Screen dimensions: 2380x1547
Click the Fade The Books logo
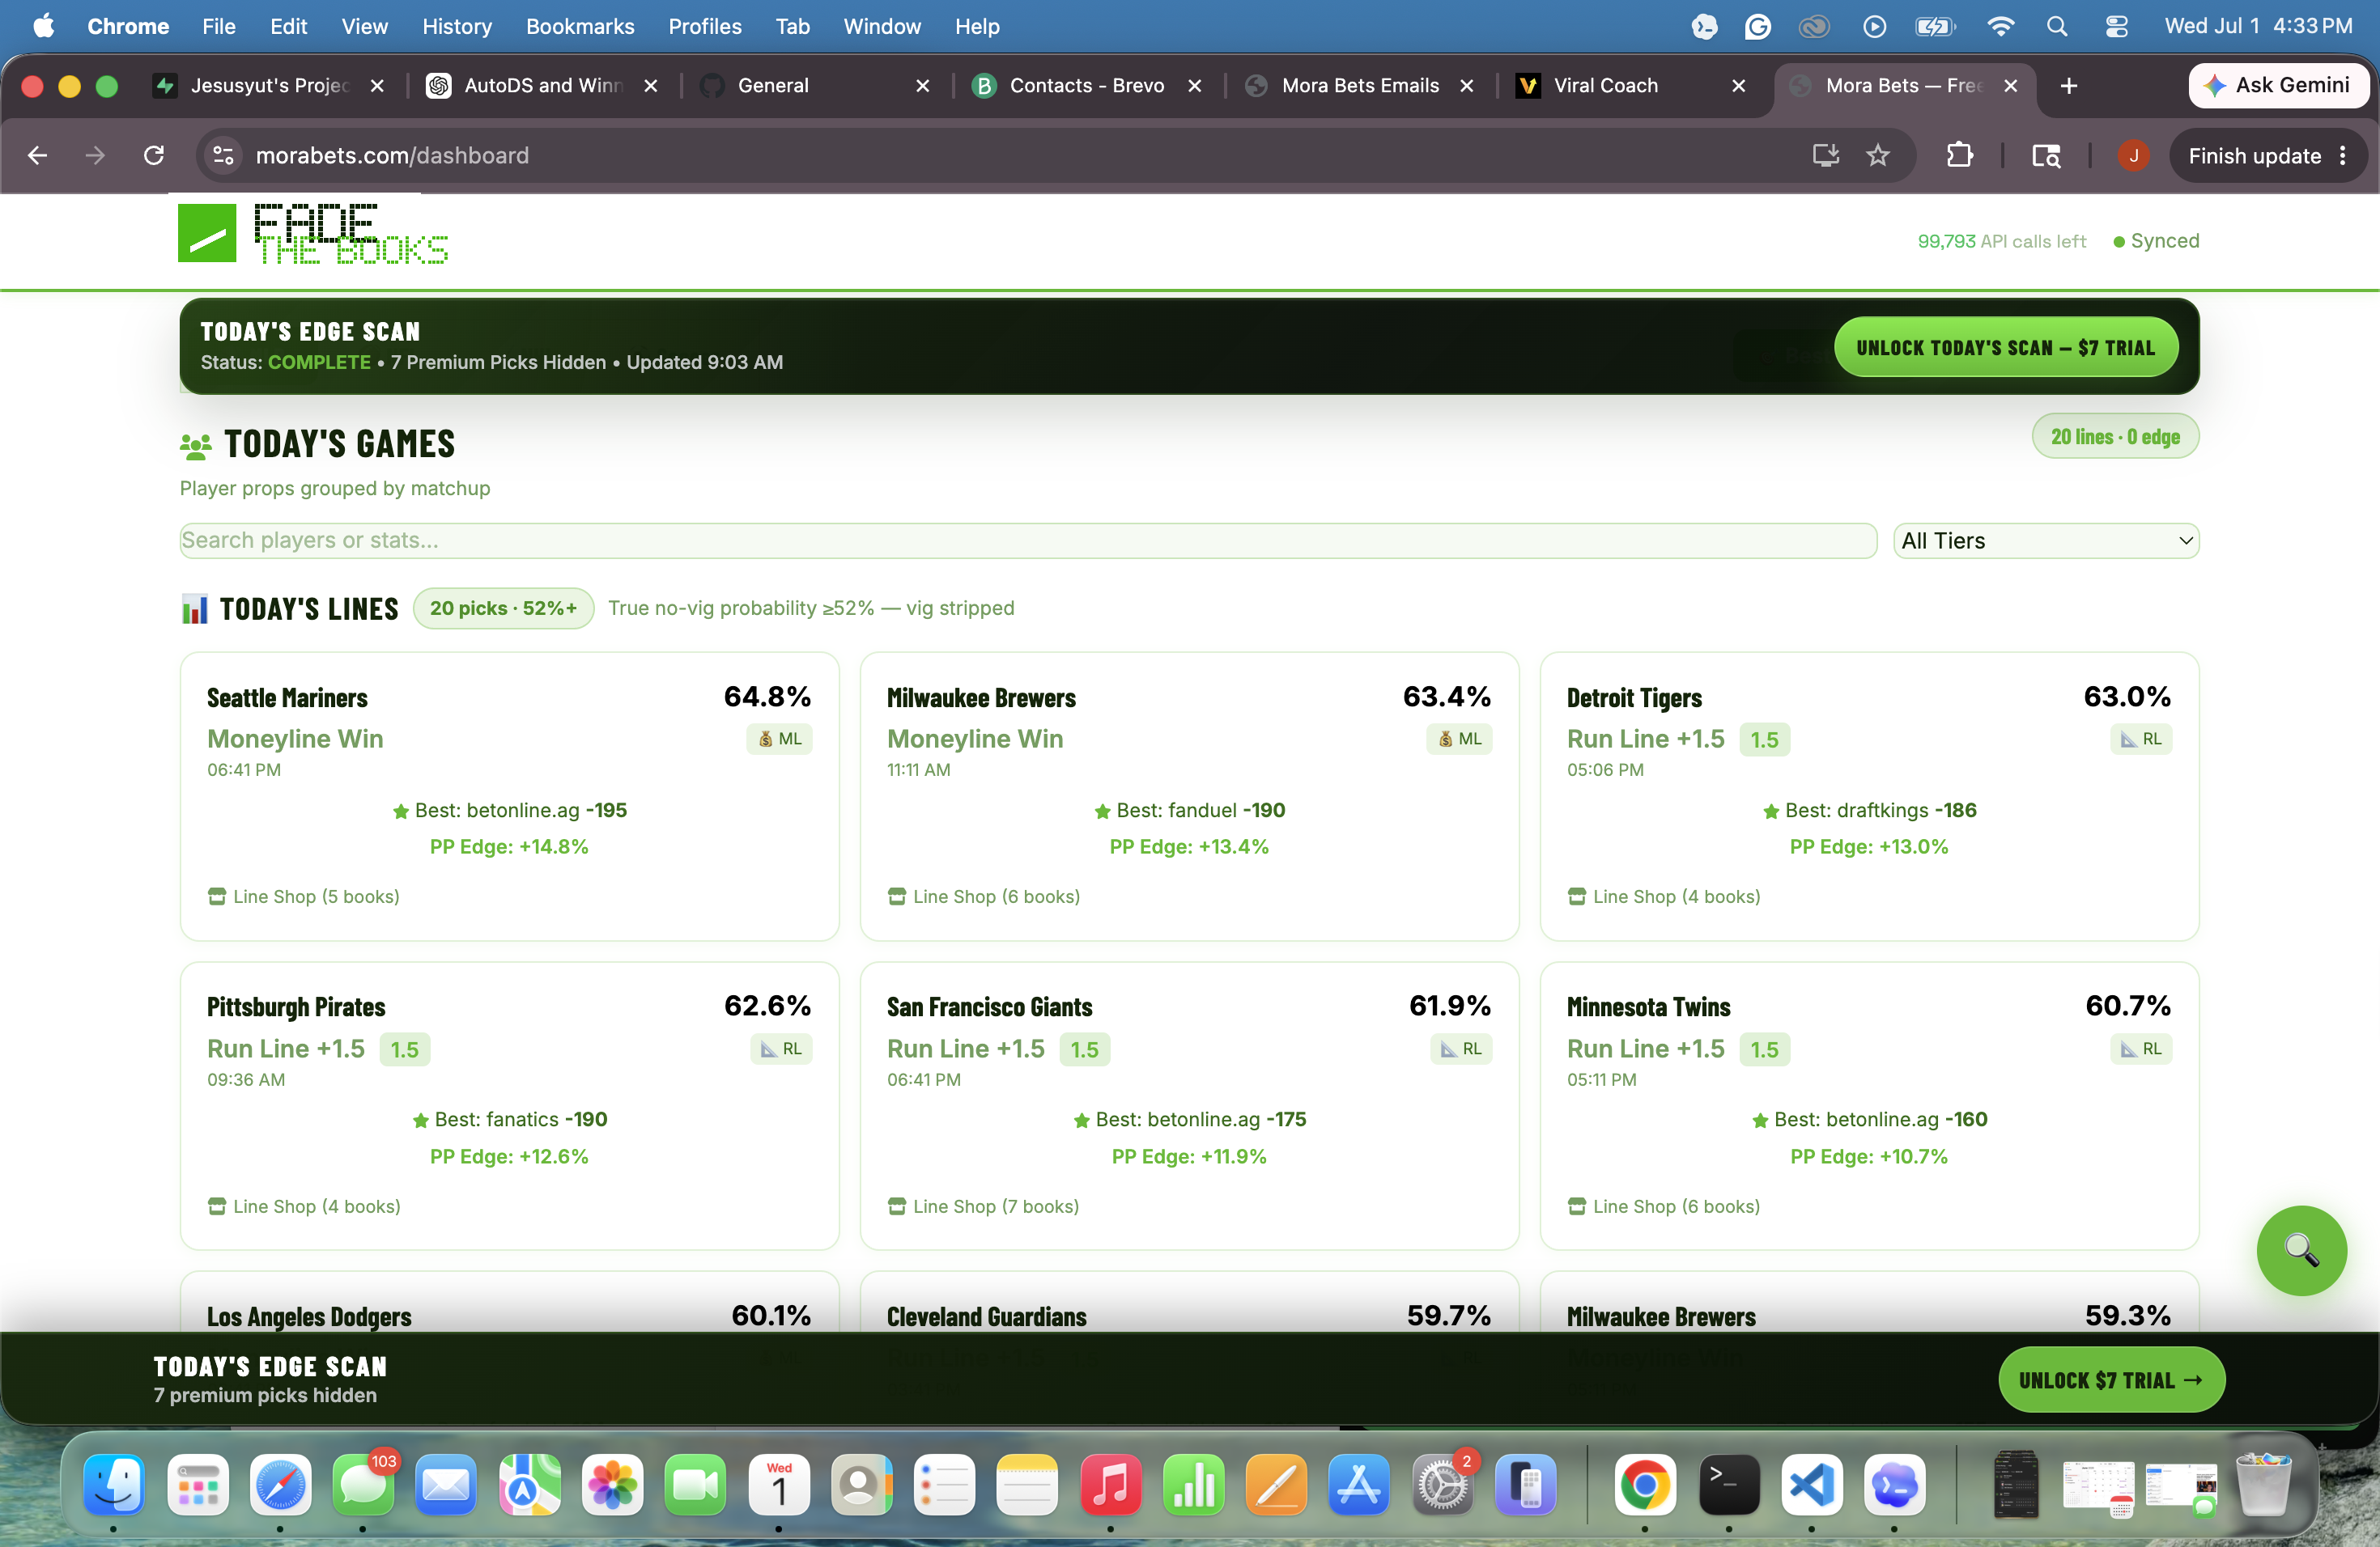click(x=313, y=235)
